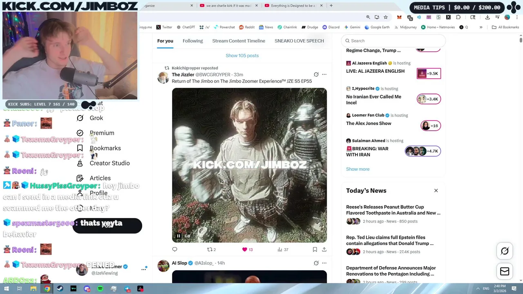Open AI Slop profile avatar
The height and width of the screenshot is (294, 523).
163,266
